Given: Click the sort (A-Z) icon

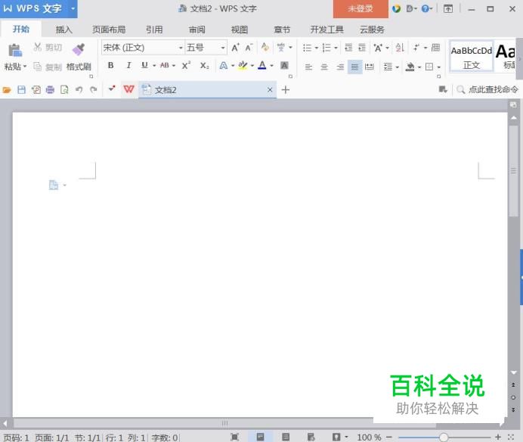Looking at the screenshot, I should pos(400,48).
